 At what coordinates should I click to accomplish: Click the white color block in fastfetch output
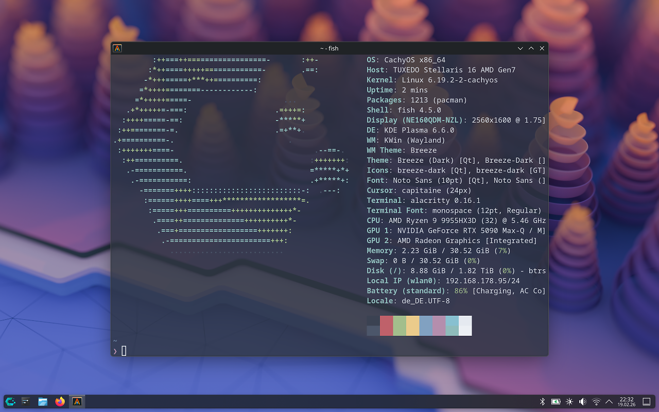(x=465, y=326)
